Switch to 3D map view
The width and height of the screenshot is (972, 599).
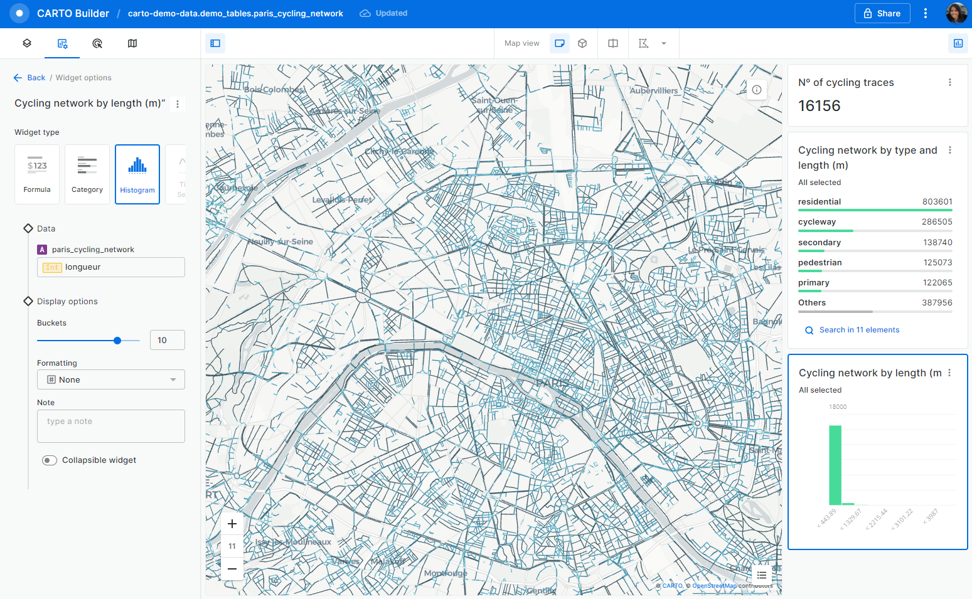click(582, 43)
